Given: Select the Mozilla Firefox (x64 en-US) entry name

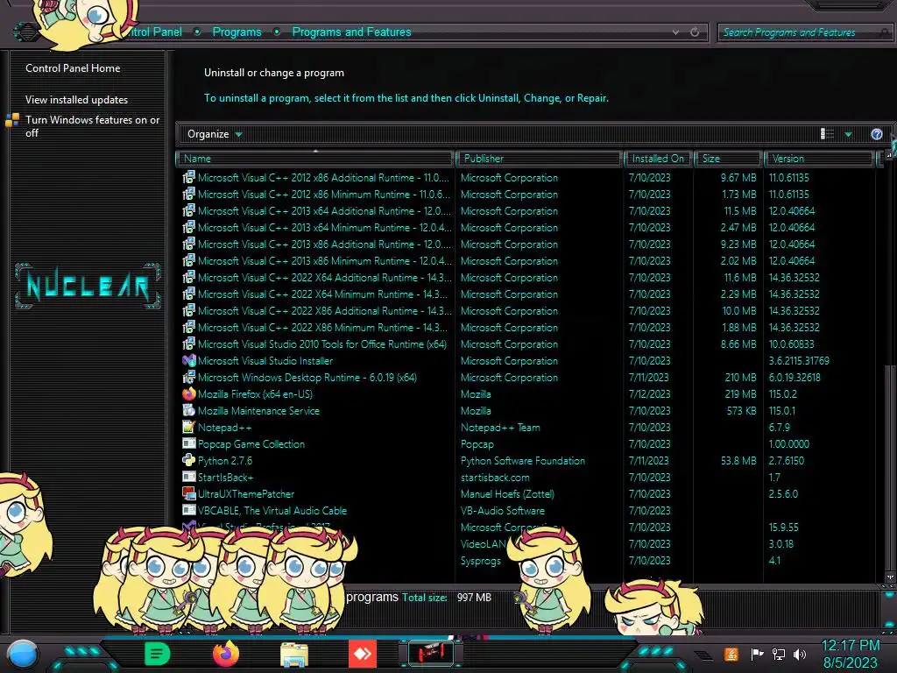Looking at the screenshot, I should coord(255,393).
